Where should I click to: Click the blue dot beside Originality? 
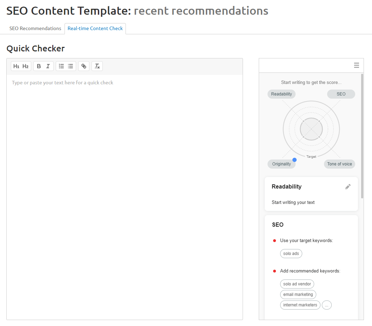point(295,160)
